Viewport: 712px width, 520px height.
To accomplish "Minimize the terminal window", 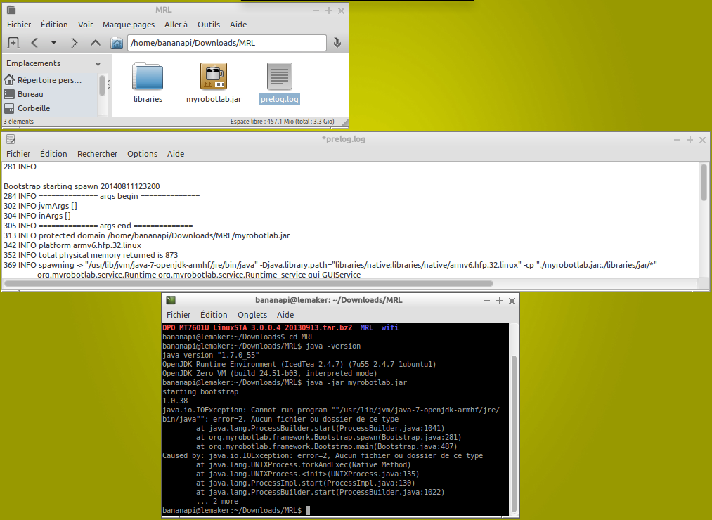I will (x=487, y=301).
